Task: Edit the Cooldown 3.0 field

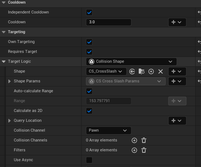Action: click(x=109, y=22)
